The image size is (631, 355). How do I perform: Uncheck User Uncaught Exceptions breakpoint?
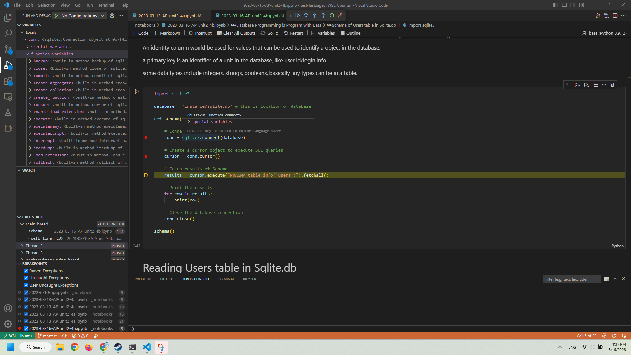26,285
